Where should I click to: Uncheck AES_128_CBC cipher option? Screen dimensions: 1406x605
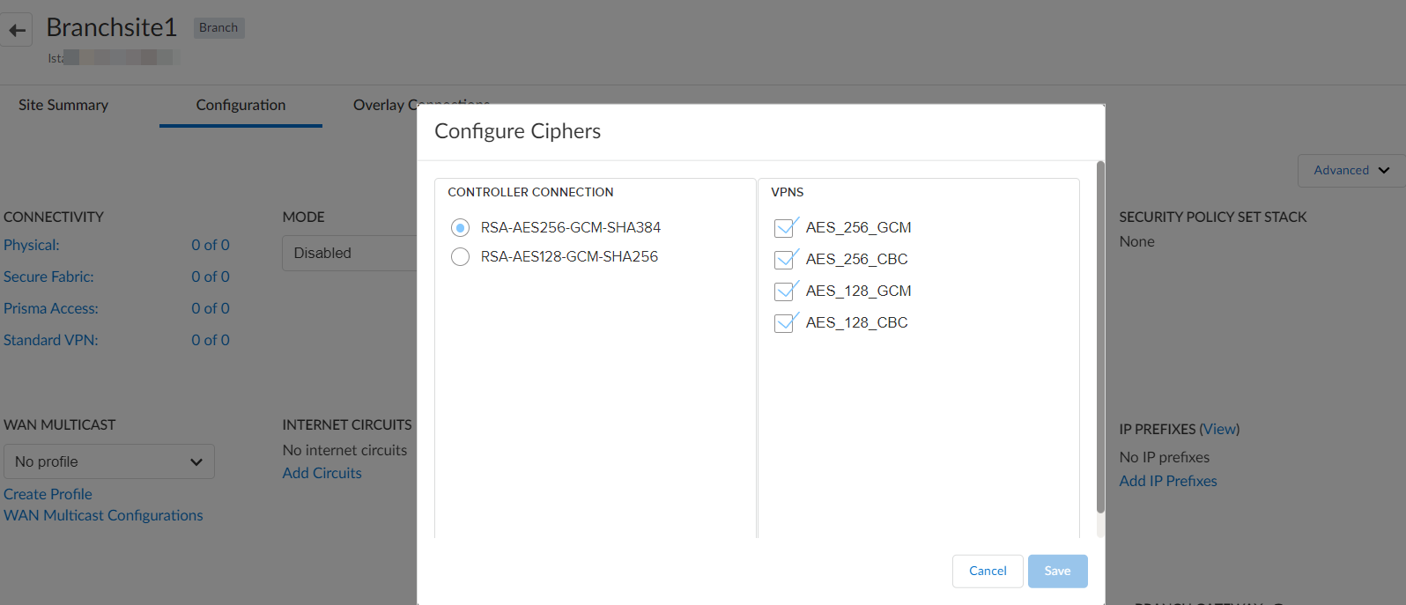784,323
